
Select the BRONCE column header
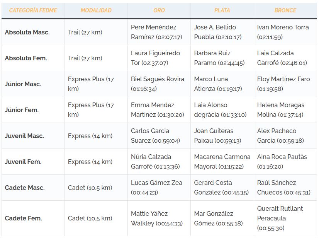coord(285,10)
